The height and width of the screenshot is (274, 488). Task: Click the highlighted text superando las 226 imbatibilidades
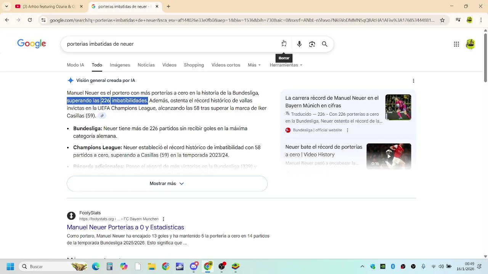[107, 100]
